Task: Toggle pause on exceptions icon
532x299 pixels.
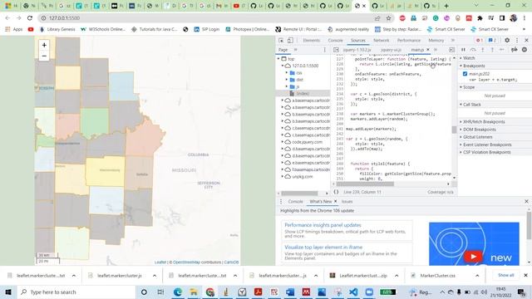Action: (x=525, y=50)
